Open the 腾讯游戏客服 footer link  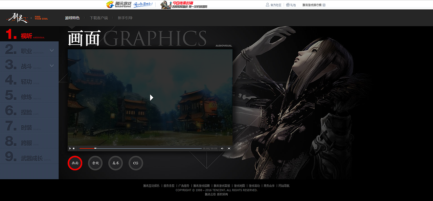coord(222,186)
